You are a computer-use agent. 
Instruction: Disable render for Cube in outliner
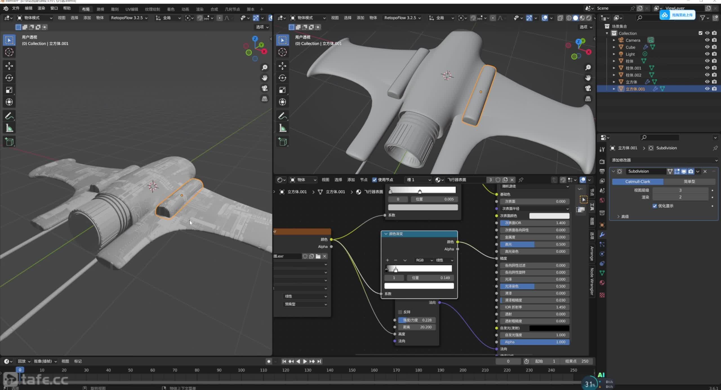(714, 47)
